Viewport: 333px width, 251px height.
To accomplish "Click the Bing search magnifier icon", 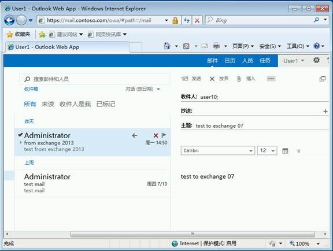I will coord(316,20).
